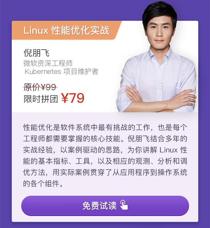Tap the crossed-out 原价¥99 price
The width and height of the screenshot is (210, 228).
click(40, 87)
